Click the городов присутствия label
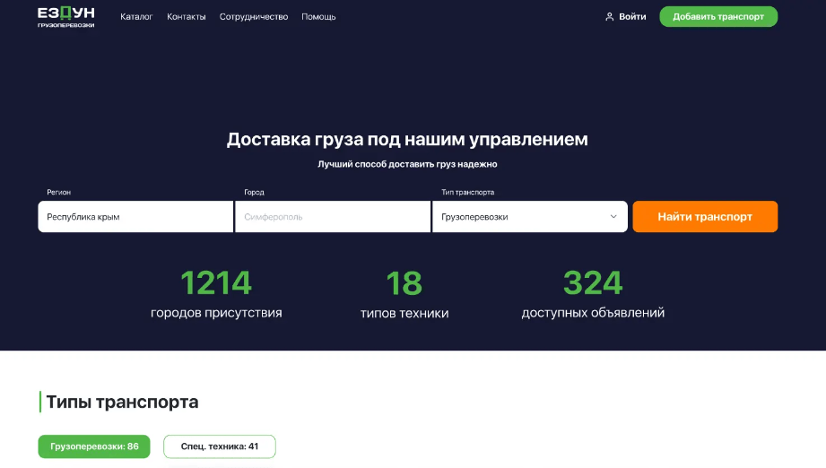 coord(216,313)
